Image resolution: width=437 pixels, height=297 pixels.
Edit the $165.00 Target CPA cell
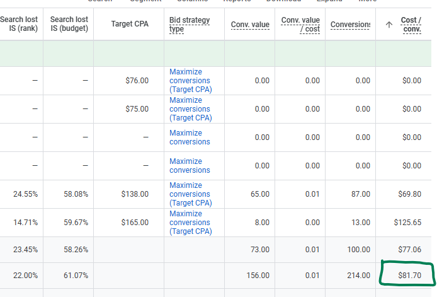(134, 223)
